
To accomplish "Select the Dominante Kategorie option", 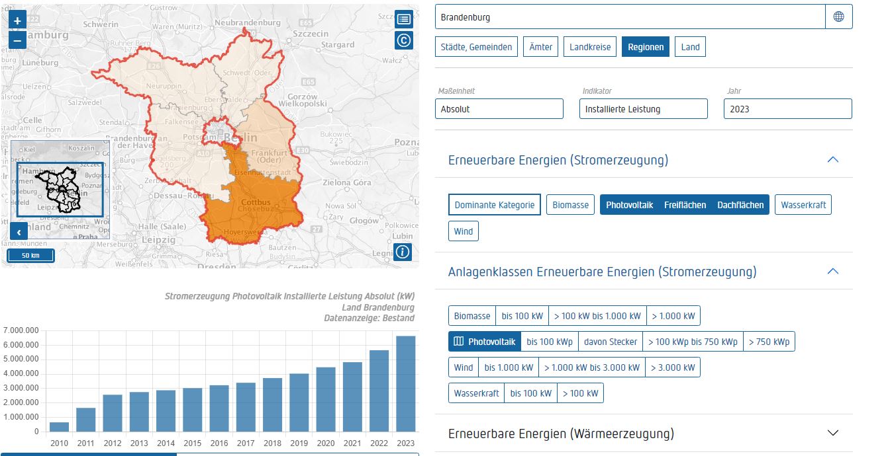I will [x=495, y=205].
